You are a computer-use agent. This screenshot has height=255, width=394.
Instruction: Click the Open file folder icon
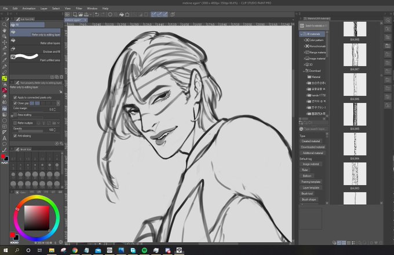[81, 14]
